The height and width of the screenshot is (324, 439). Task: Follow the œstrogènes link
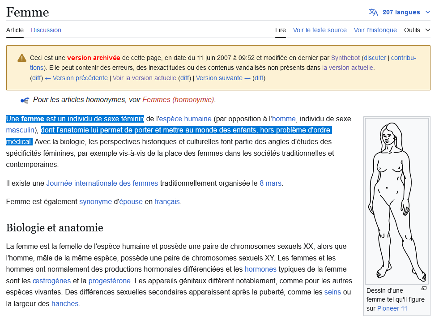click(x=52, y=281)
